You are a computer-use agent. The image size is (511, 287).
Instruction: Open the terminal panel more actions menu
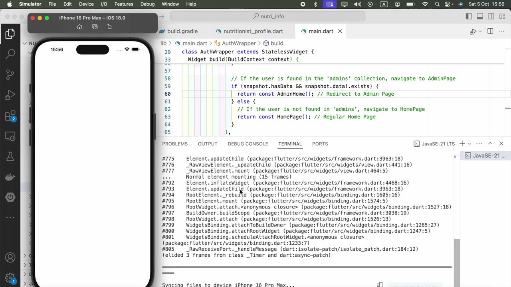point(479,143)
